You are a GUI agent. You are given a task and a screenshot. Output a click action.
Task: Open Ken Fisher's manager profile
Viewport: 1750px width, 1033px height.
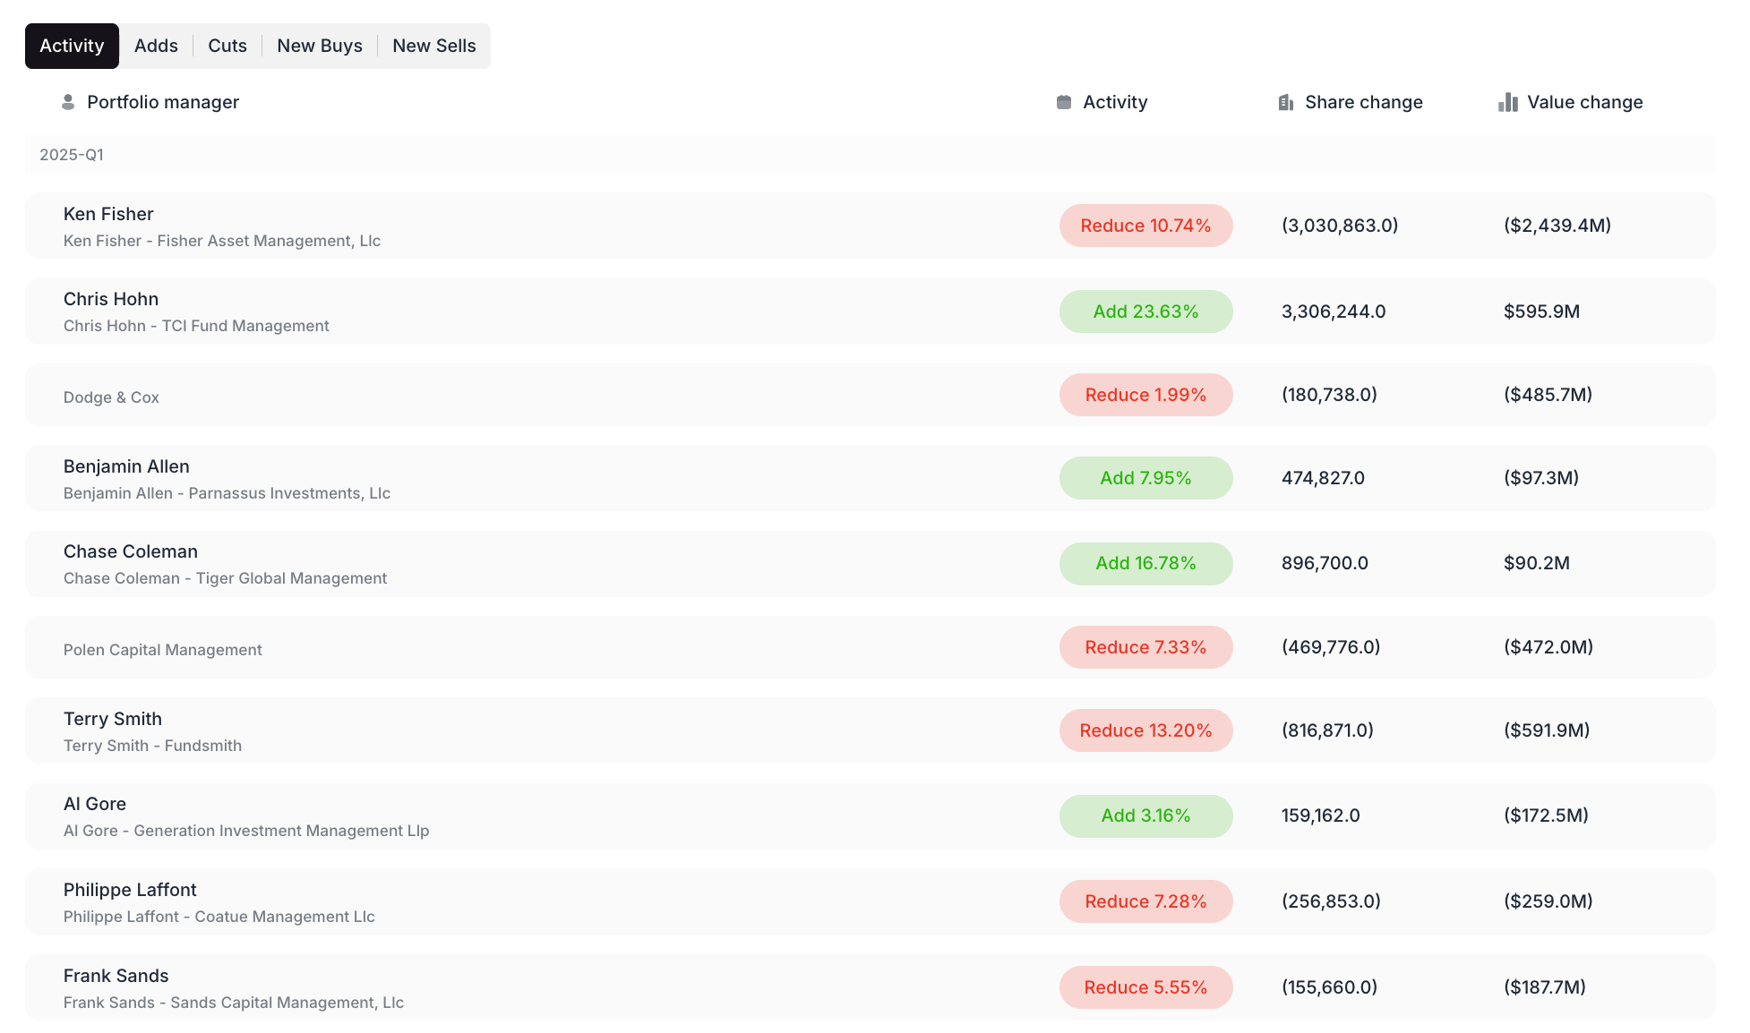pyautogui.click(x=108, y=214)
